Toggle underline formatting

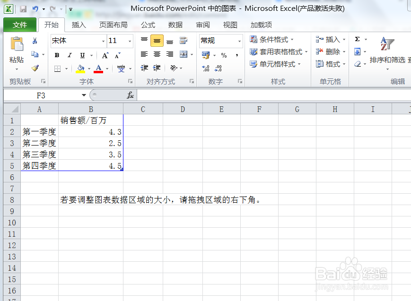[x=82, y=55]
